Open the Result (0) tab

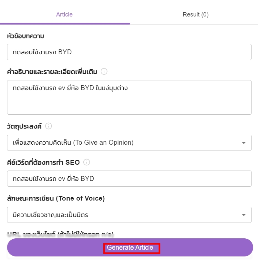[x=195, y=15]
